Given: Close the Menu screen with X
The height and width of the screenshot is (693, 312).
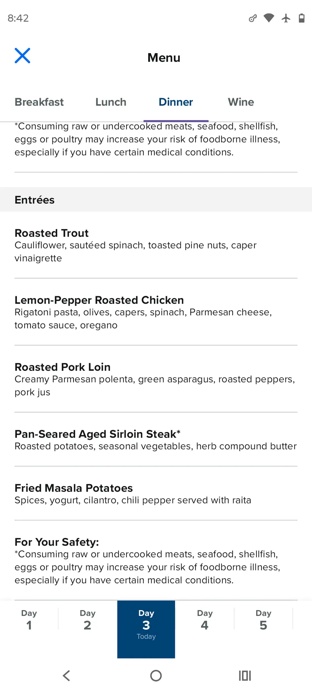Looking at the screenshot, I should click(x=22, y=56).
